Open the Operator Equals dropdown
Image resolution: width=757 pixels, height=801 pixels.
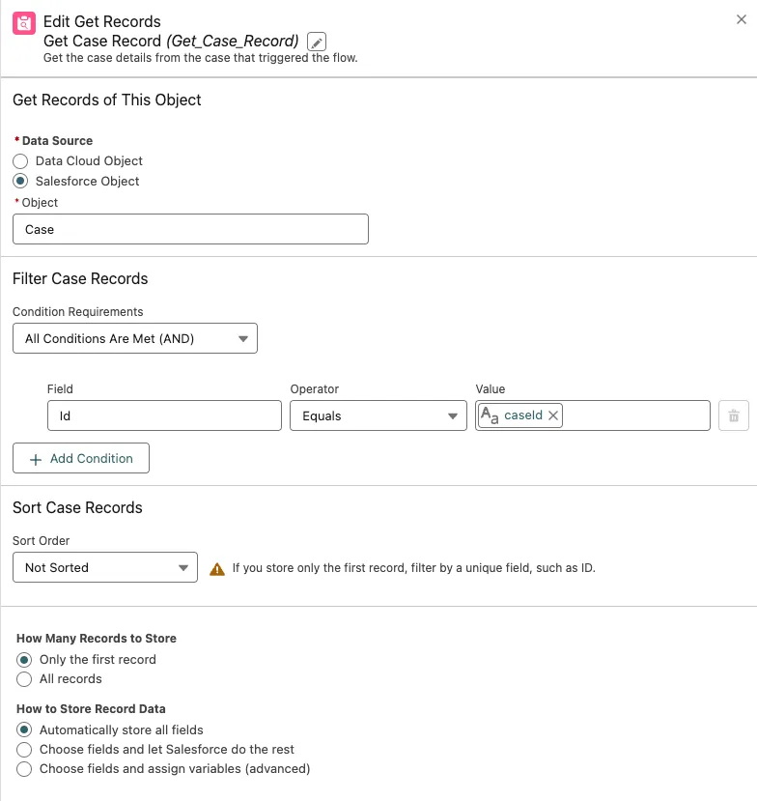pyautogui.click(x=378, y=415)
